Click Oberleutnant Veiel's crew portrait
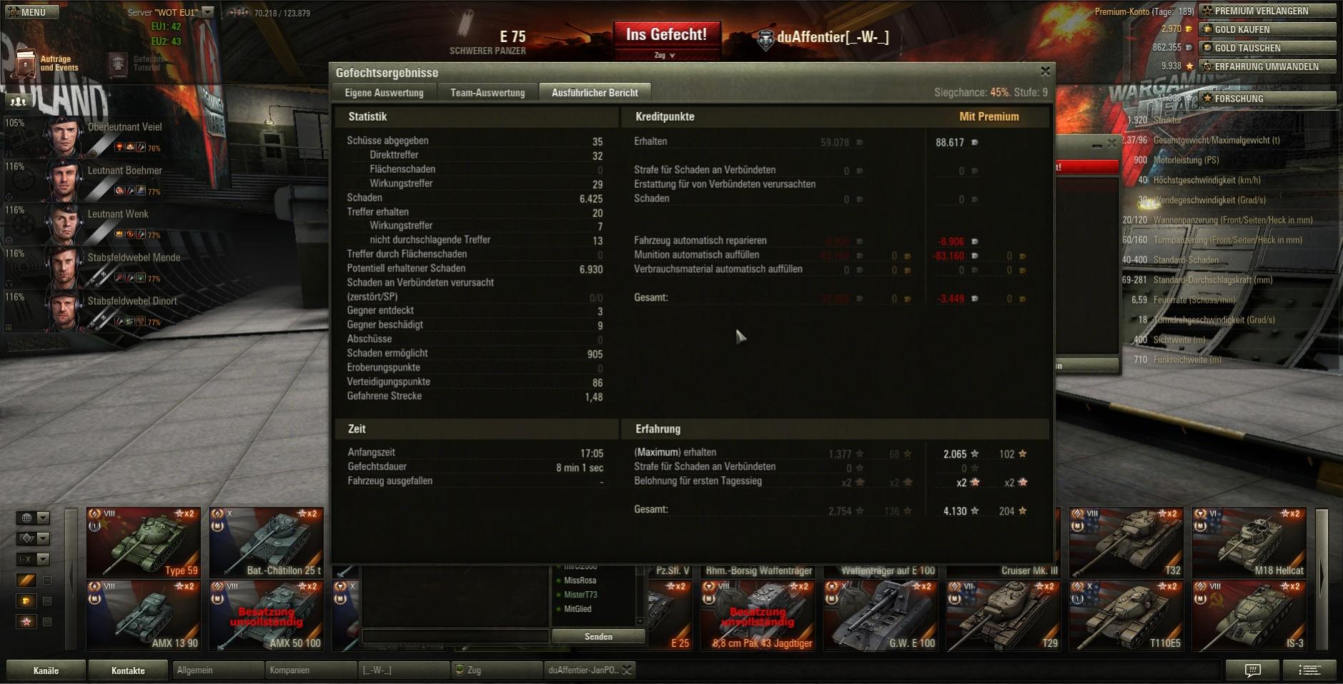The width and height of the screenshot is (1343, 684). point(64,136)
